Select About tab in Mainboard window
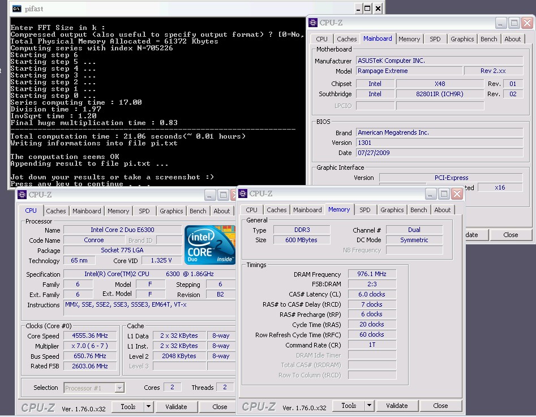Screen dimensions: 536x417 pos(513,39)
